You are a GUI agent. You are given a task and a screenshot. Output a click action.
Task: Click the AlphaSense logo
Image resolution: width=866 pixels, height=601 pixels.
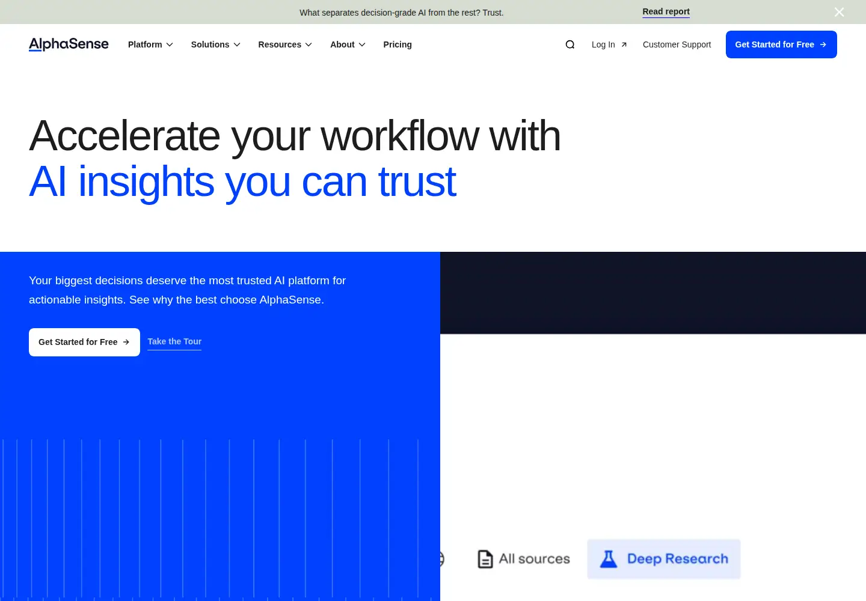click(69, 44)
